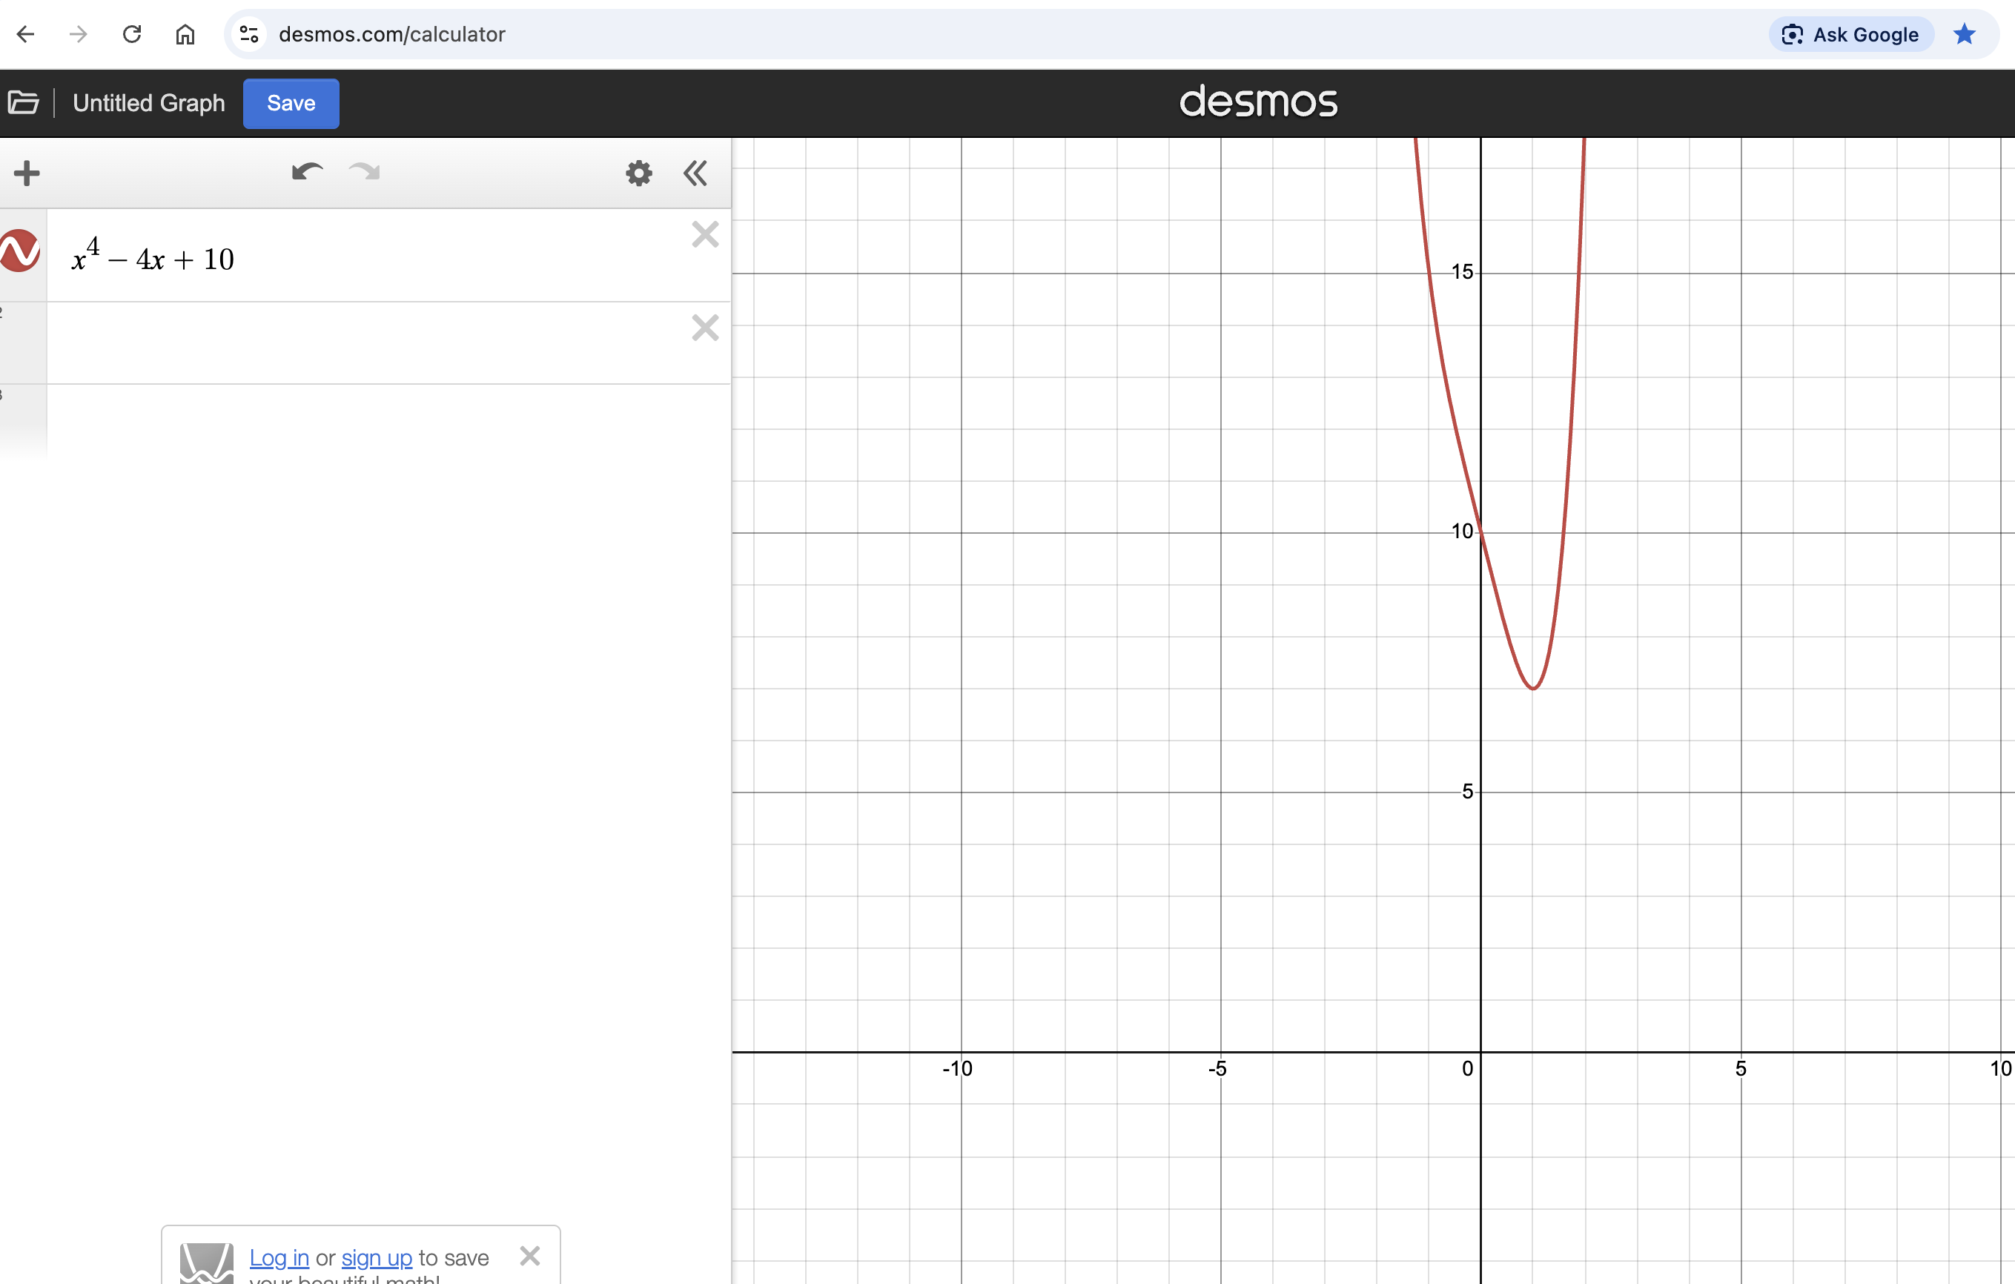
Task: Click the red curve's minimum point
Action: click(x=1533, y=688)
